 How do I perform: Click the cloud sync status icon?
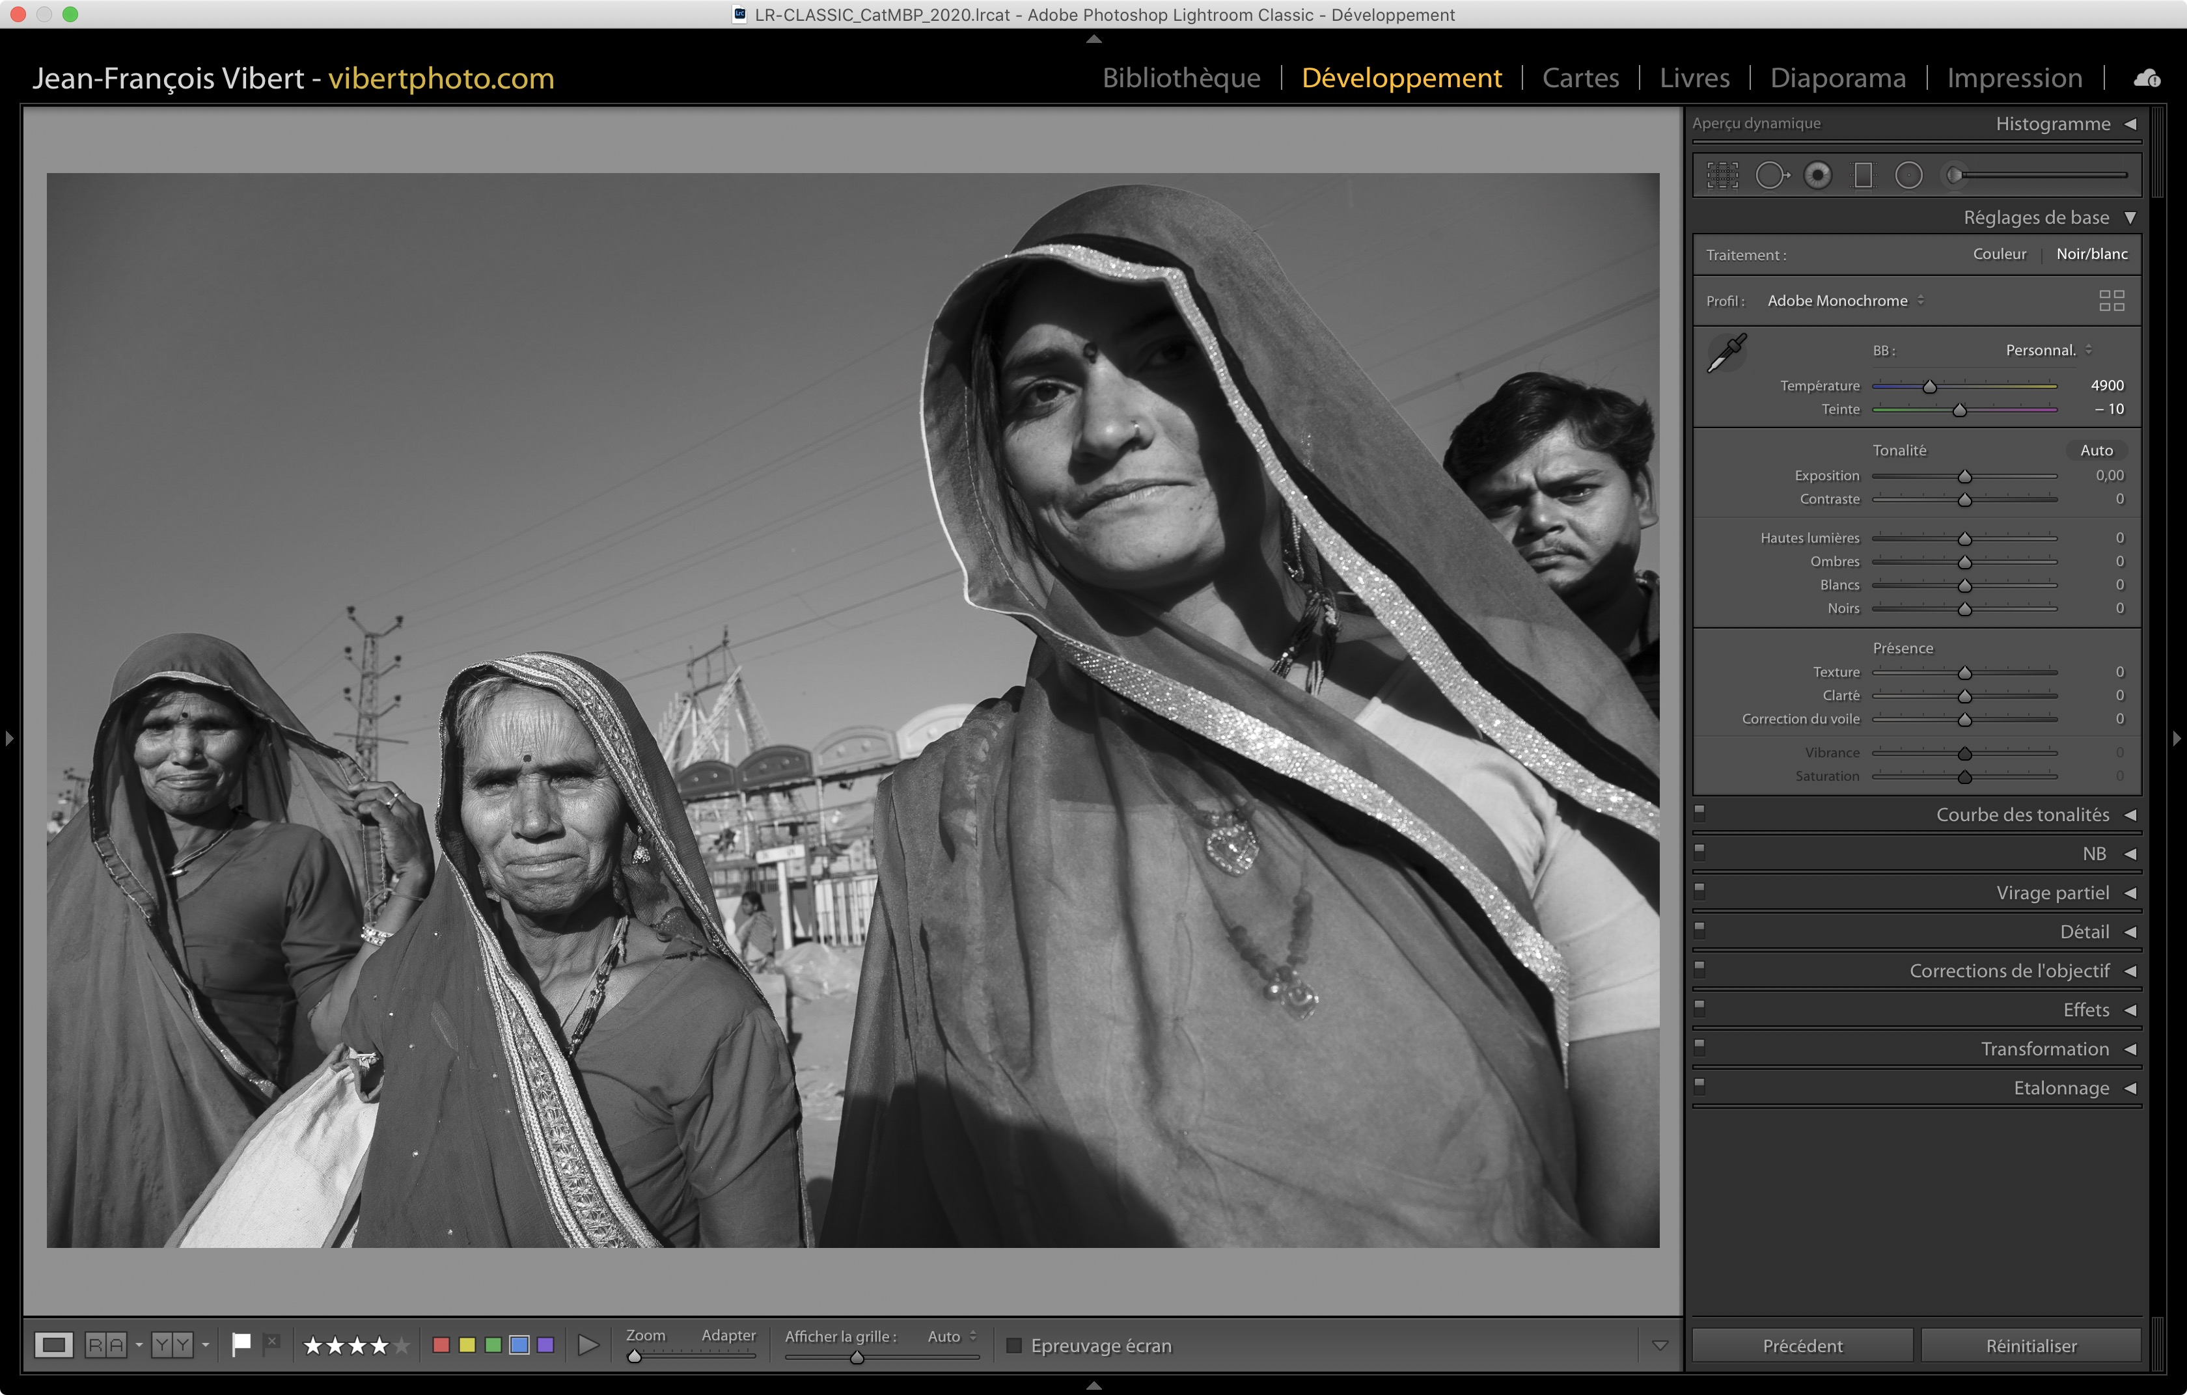pyautogui.click(x=2147, y=78)
